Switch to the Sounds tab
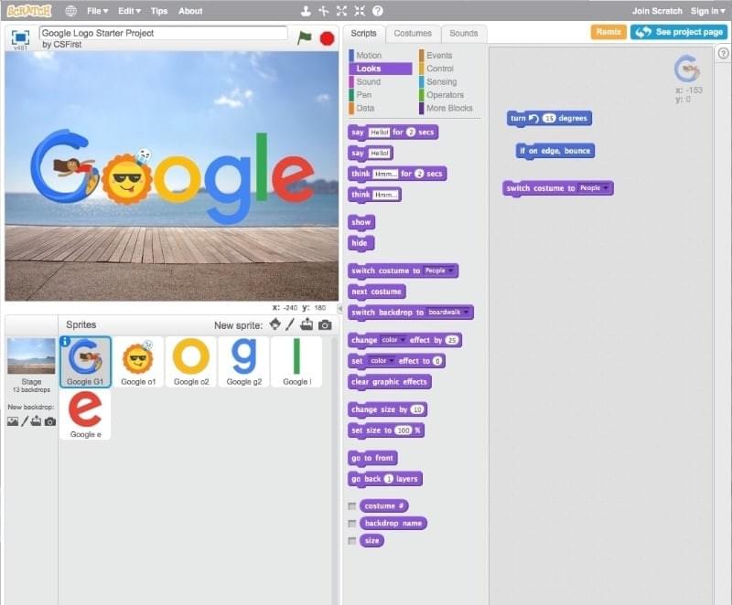This screenshot has width=732, height=605. coord(464,33)
